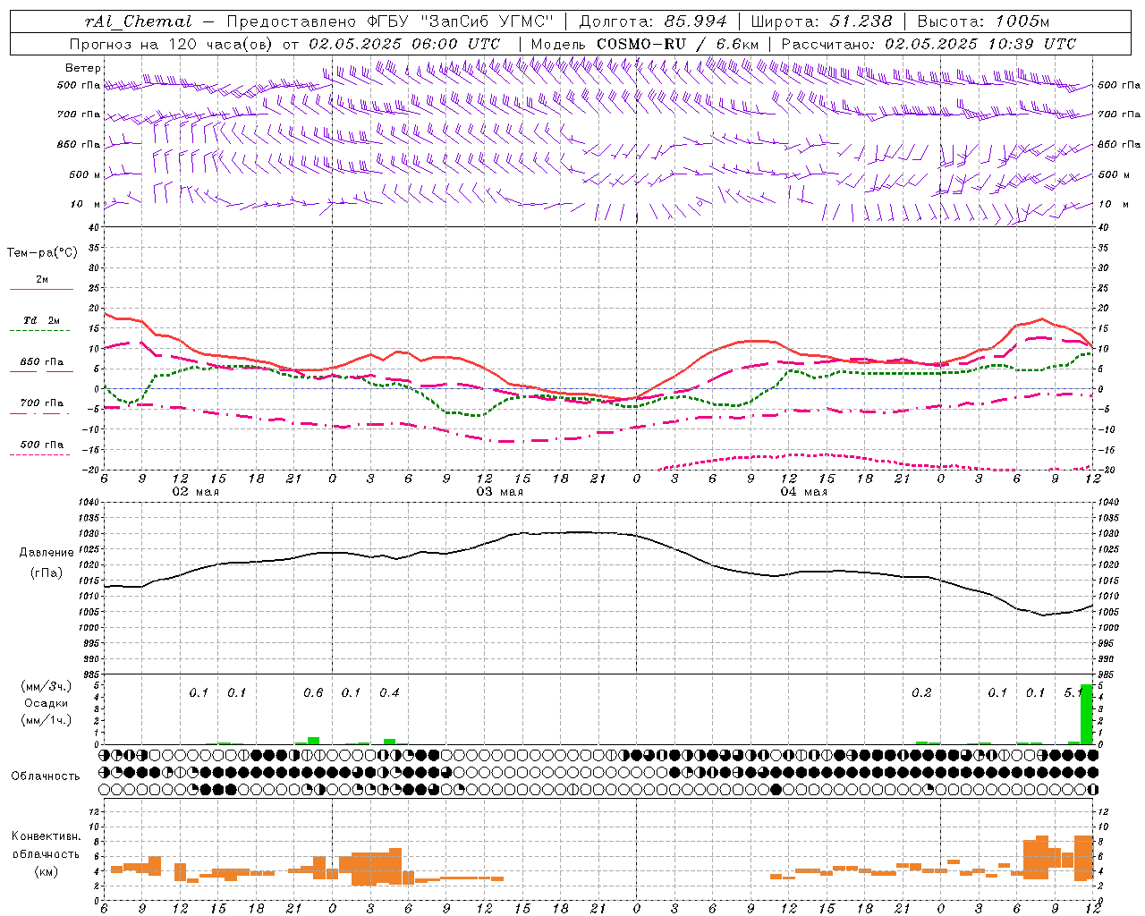Select the model name COSMO-RU / 6.6км
This screenshot has height=916, width=1145.
[x=678, y=44]
